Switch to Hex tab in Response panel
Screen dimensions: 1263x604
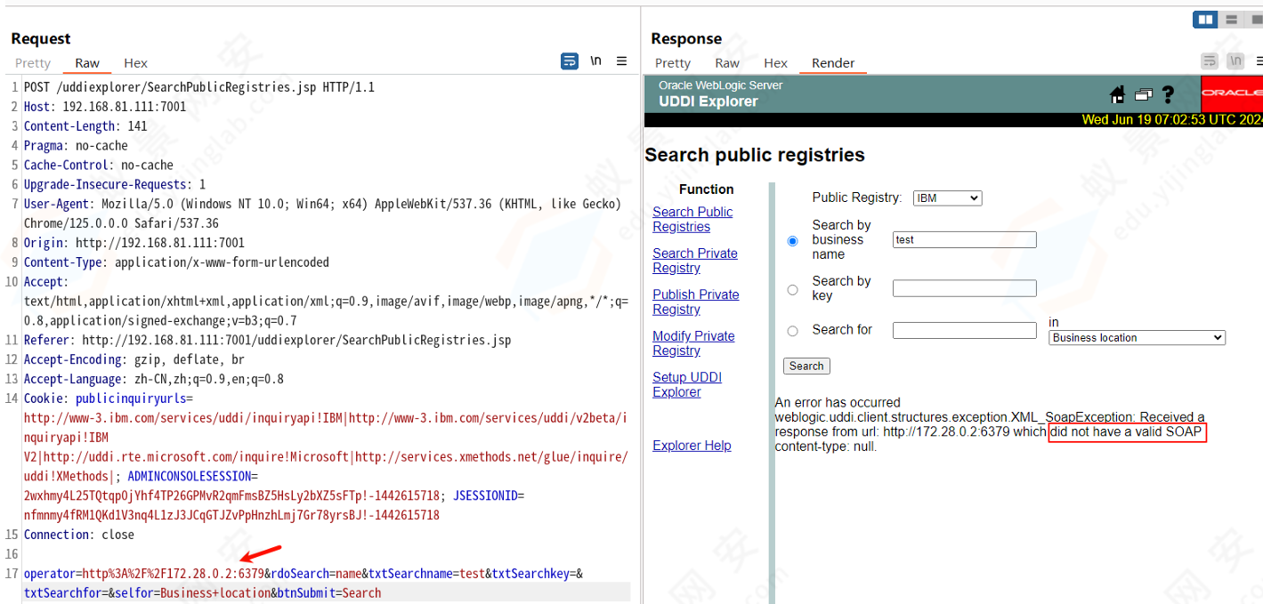pos(775,63)
